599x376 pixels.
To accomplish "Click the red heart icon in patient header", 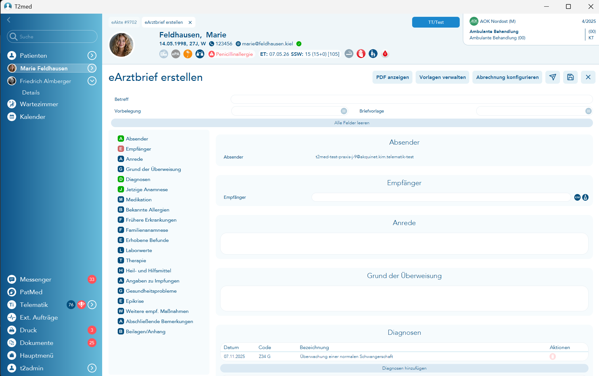I will [361, 54].
